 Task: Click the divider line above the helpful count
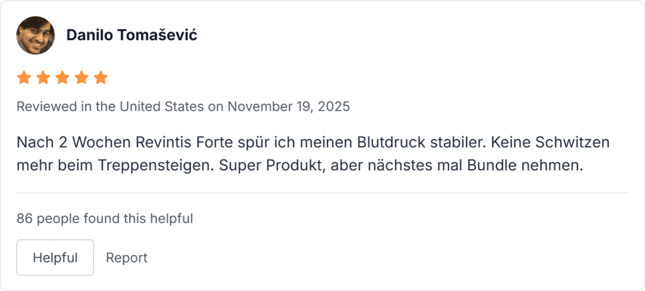click(x=322, y=192)
